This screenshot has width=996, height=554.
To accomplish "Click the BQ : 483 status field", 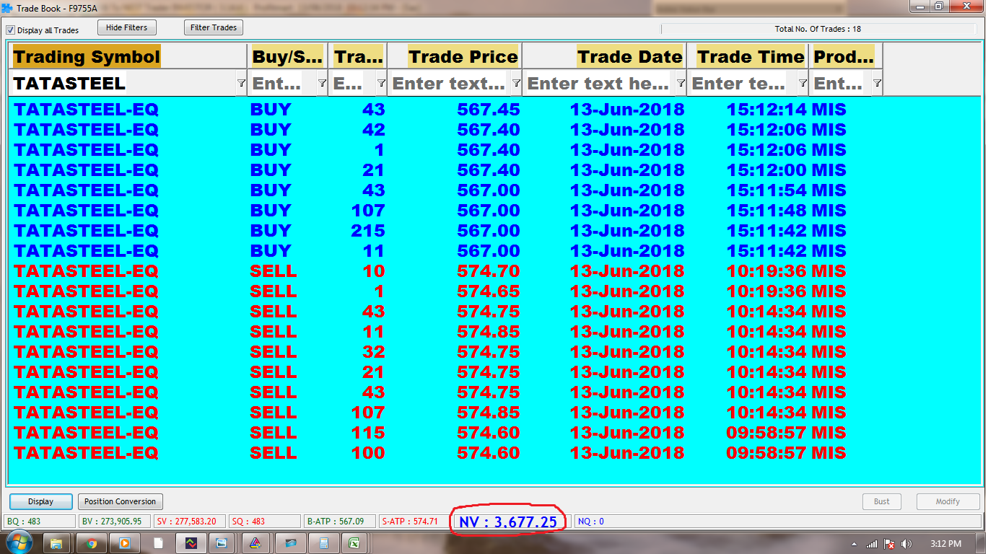I will tap(39, 522).
